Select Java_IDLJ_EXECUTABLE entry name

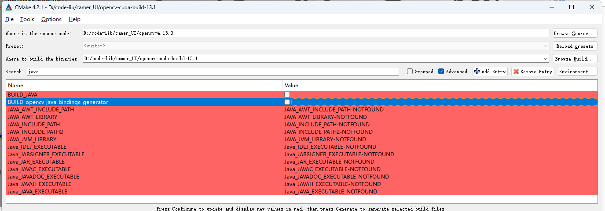37,147
